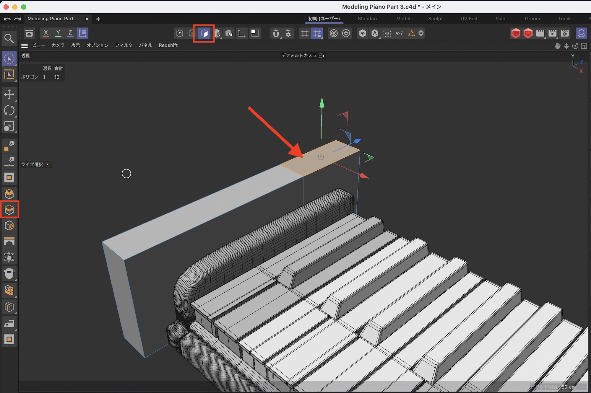Switch to Polygons mode
This screenshot has height=393, width=591.
[204, 33]
